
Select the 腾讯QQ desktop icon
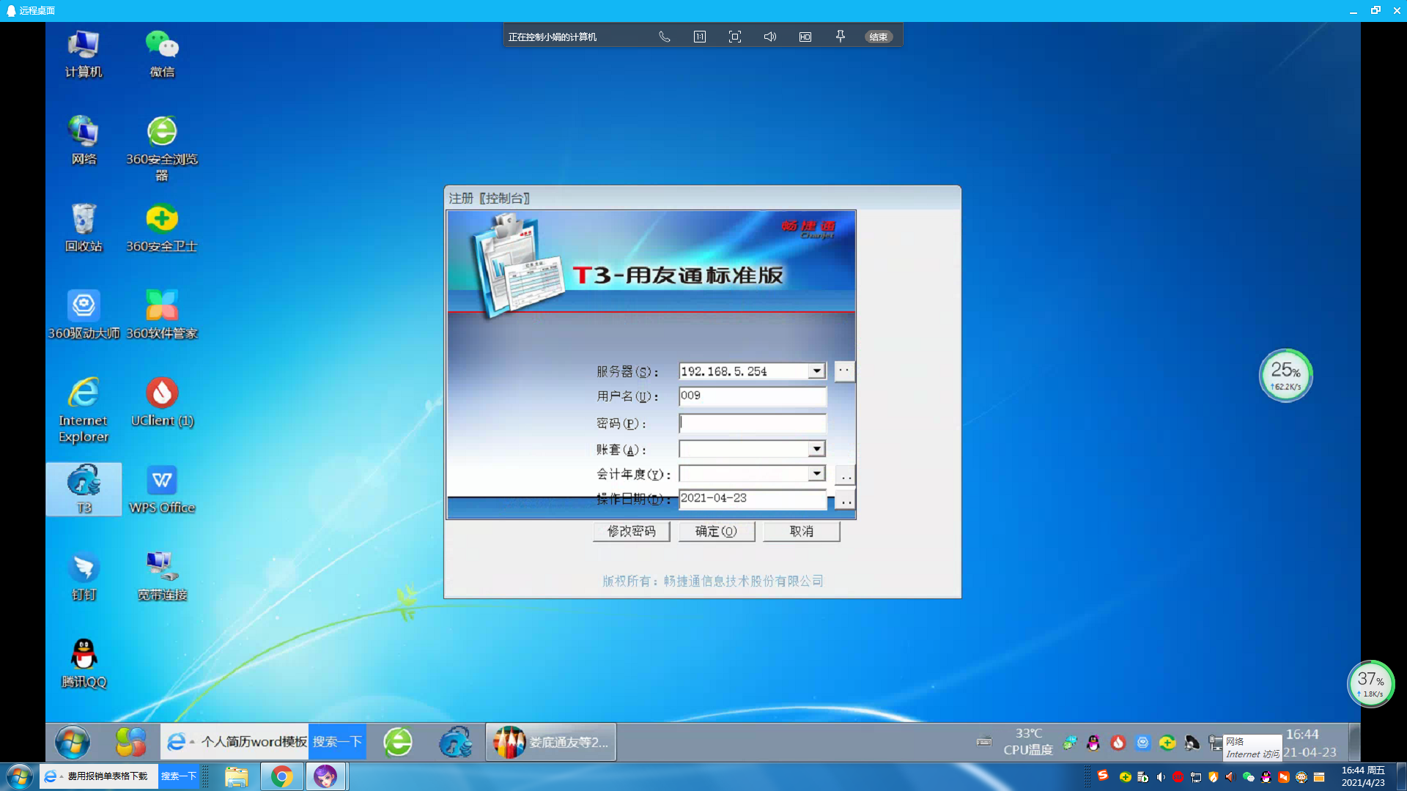(x=84, y=664)
